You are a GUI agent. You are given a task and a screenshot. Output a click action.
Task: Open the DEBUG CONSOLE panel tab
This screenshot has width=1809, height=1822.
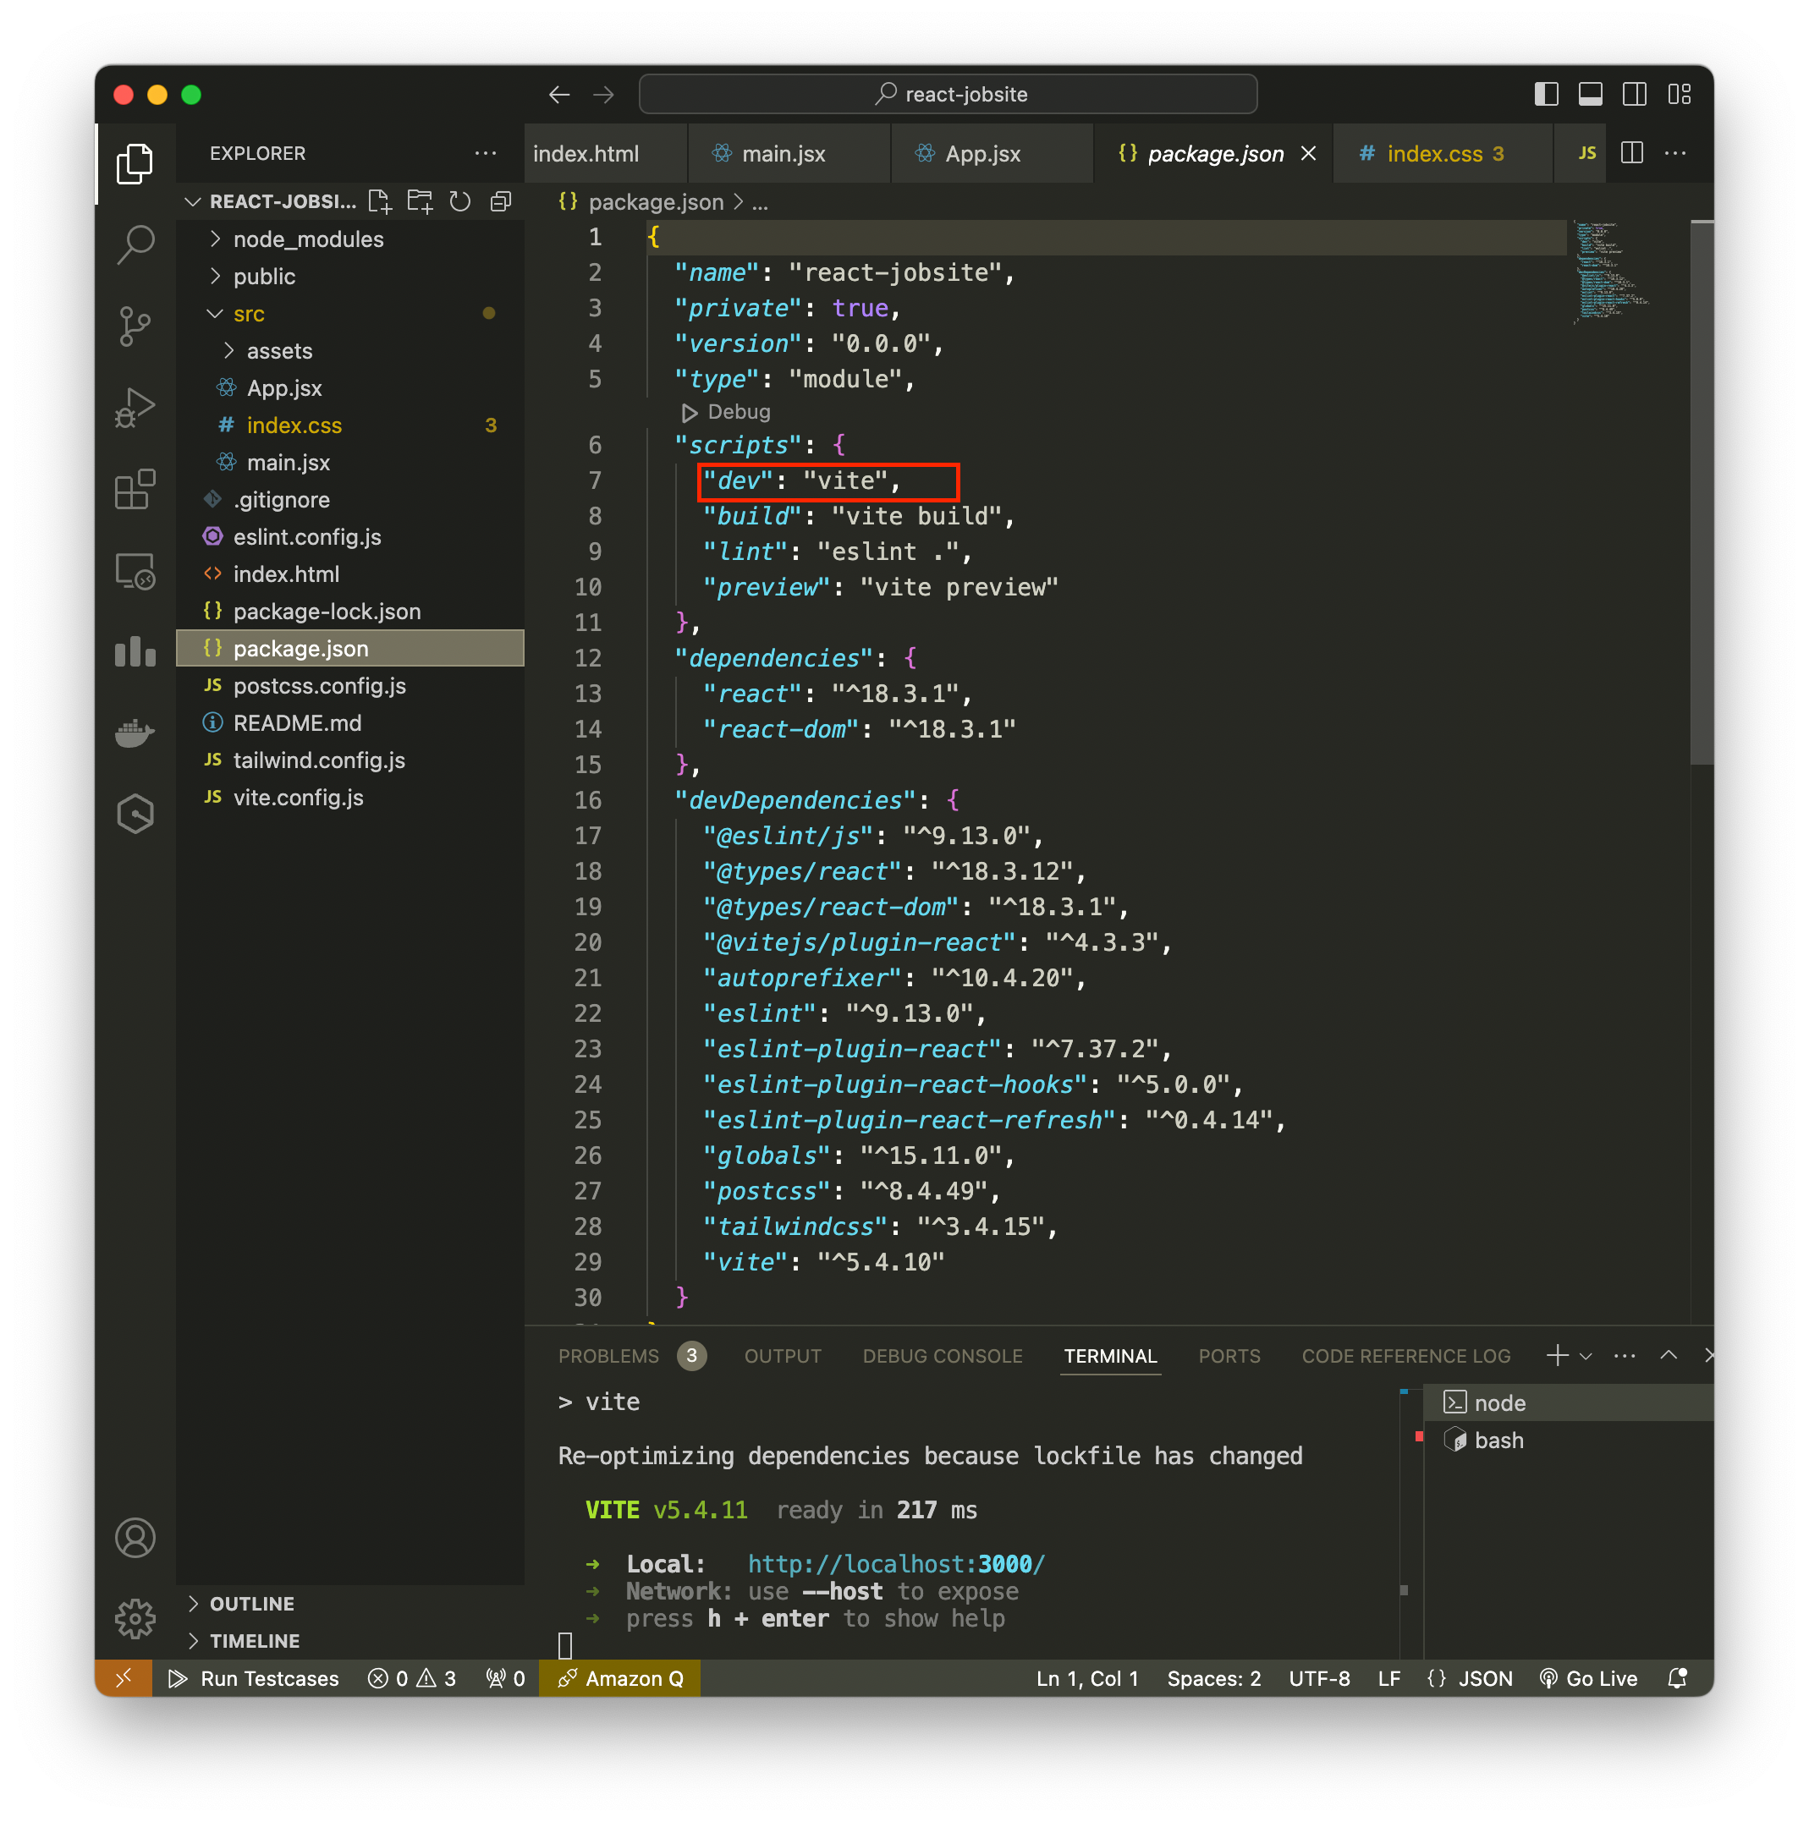tap(943, 1355)
